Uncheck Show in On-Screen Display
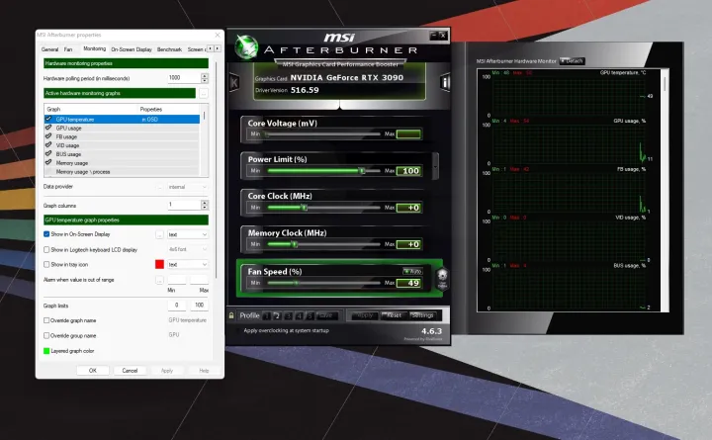Image resolution: width=712 pixels, height=440 pixels. click(x=46, y=234)
